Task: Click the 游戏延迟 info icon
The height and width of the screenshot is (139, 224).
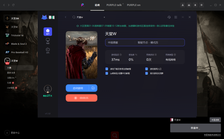Action: (121, 55)
